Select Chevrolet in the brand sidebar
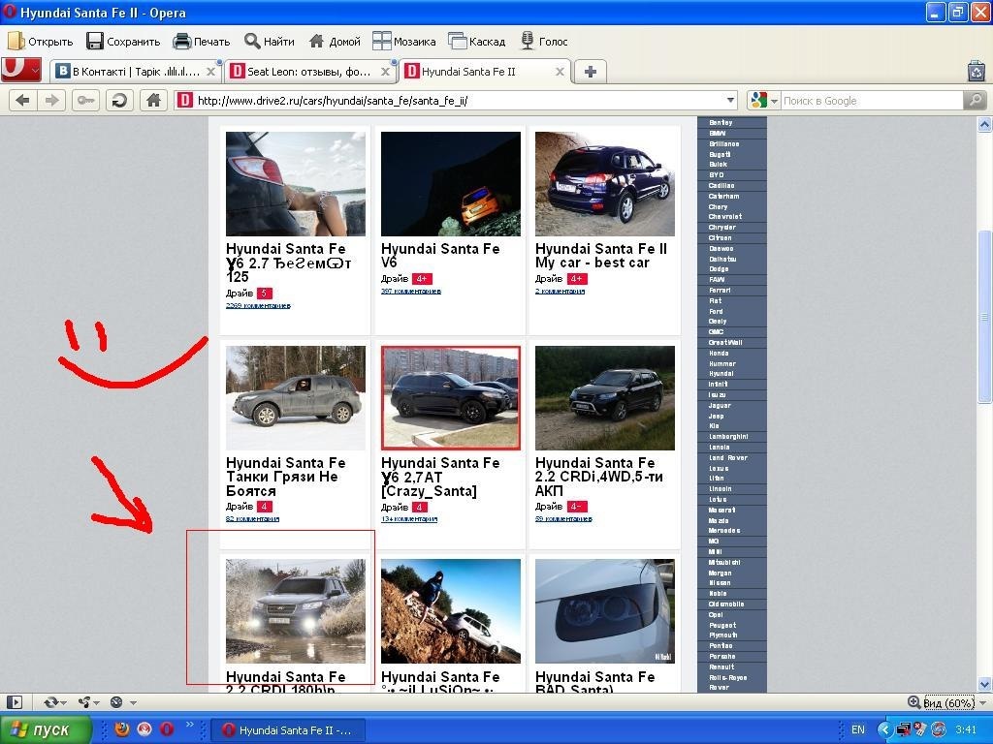This screenshot has height=744, width=993. [x=724, y=216]
